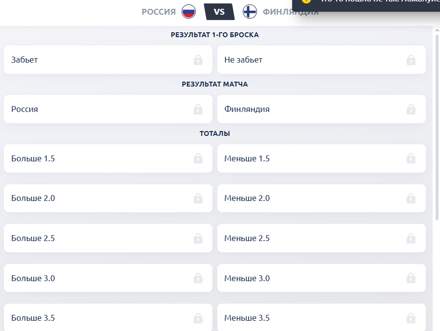This screenshot has width=440, height=331.
Task: Click the lock icon in the Россия row
Action: coord(198,110)
